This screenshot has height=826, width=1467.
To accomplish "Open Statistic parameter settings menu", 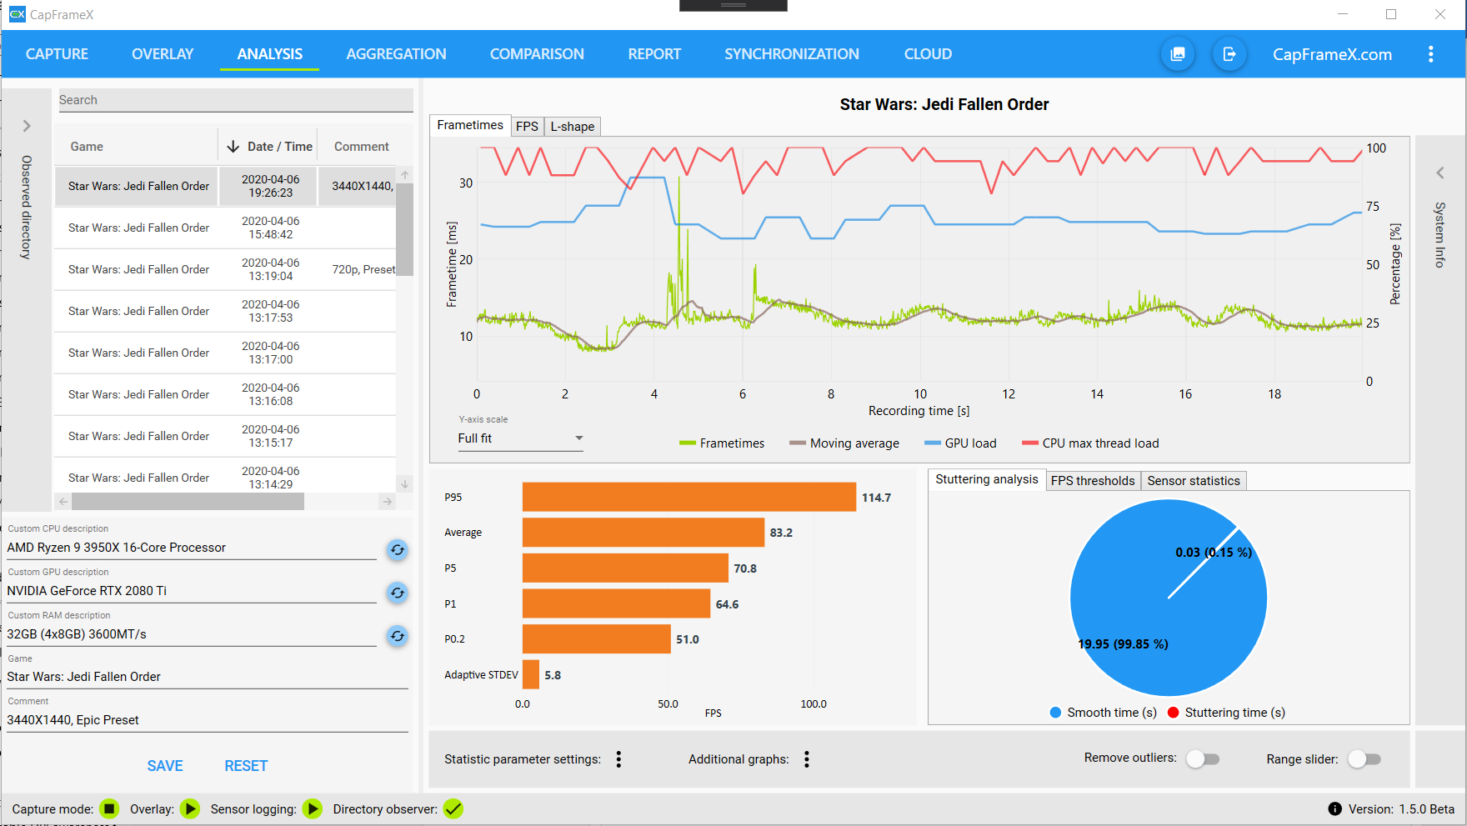I will 618,759.
